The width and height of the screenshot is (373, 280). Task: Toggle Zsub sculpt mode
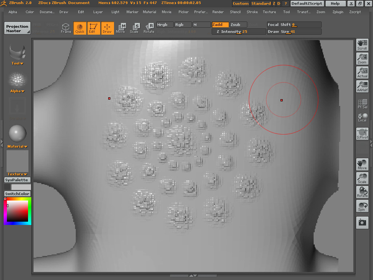tap(238, 24)
